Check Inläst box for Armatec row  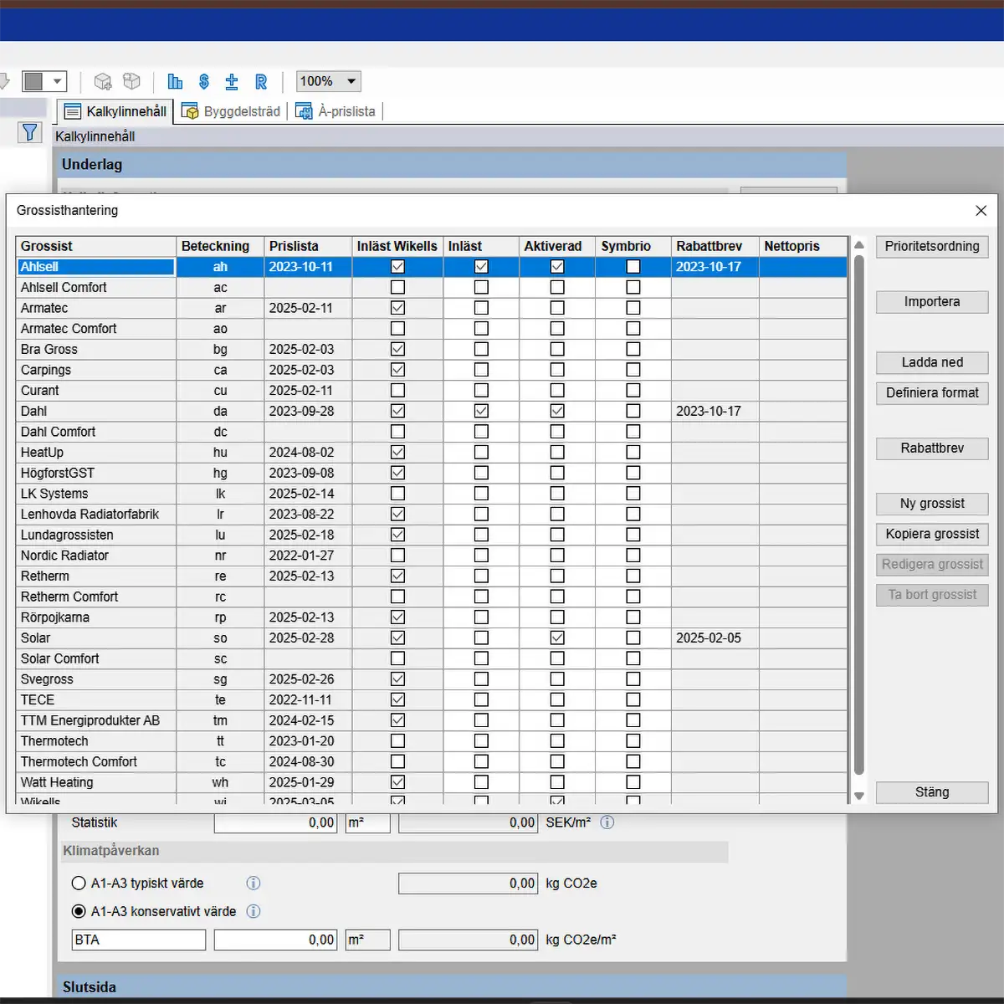point(481,308)
